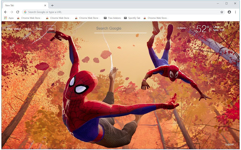The width and height of the screenshot is (241, 150).
Task: Open the Apps bookmarks shortcut
Action: coord(9,18)
